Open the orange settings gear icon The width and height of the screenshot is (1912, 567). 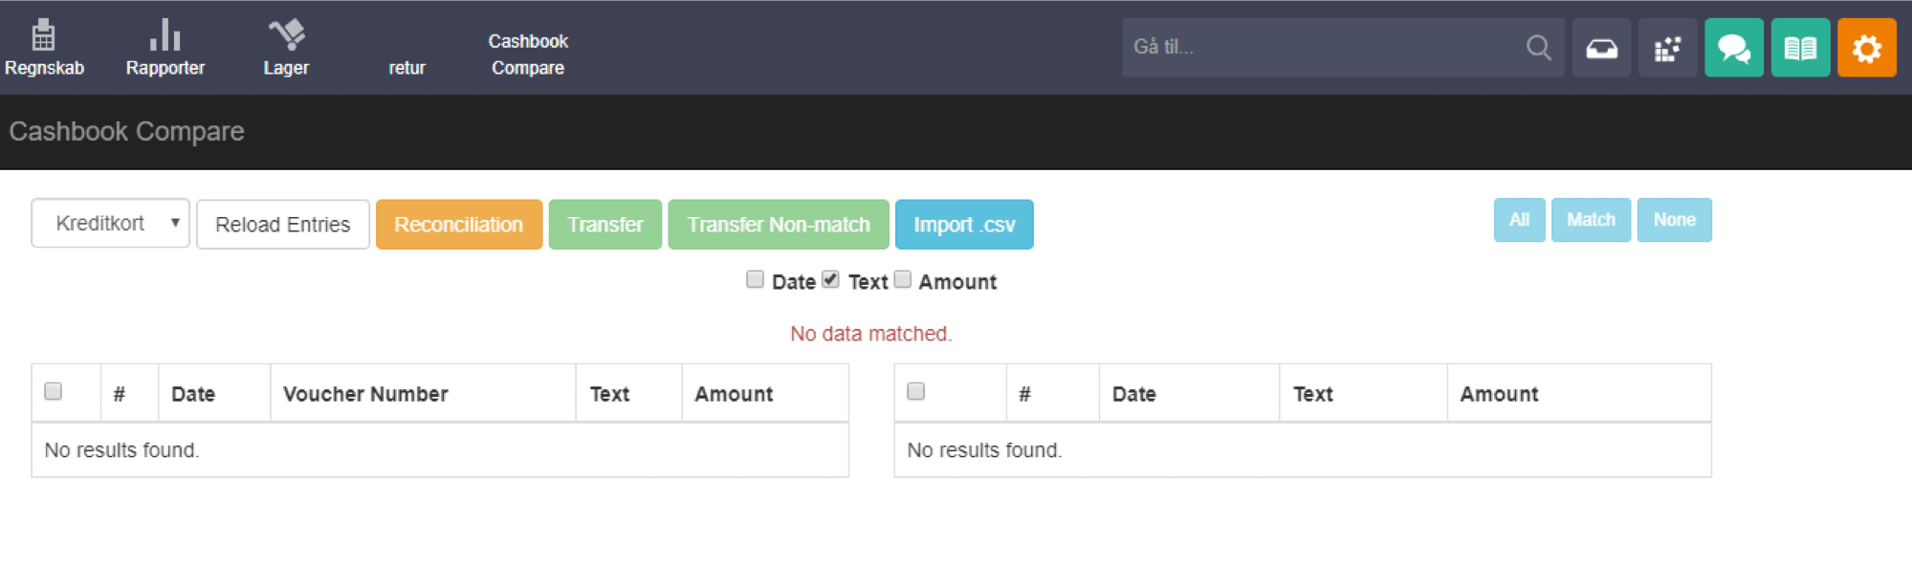[1865, 47]
